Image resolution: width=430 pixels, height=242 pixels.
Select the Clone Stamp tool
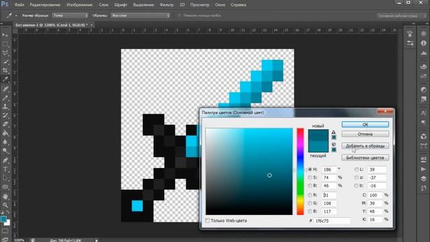coord(5,106)
